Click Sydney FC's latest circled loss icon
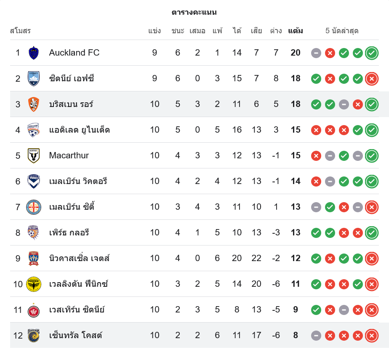 coord(371,79)
